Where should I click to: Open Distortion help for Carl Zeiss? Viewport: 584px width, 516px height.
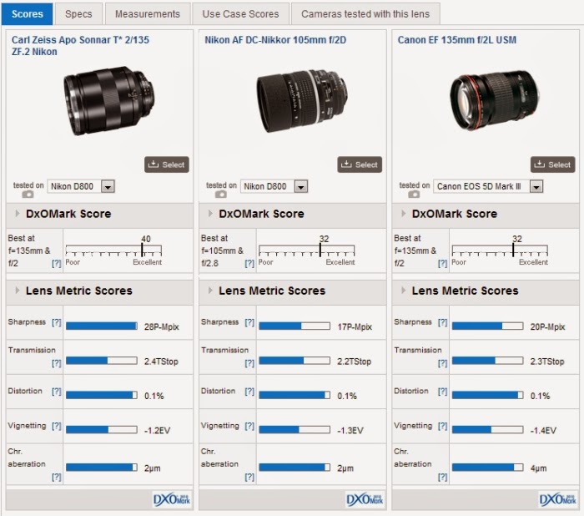coord(56,392)
